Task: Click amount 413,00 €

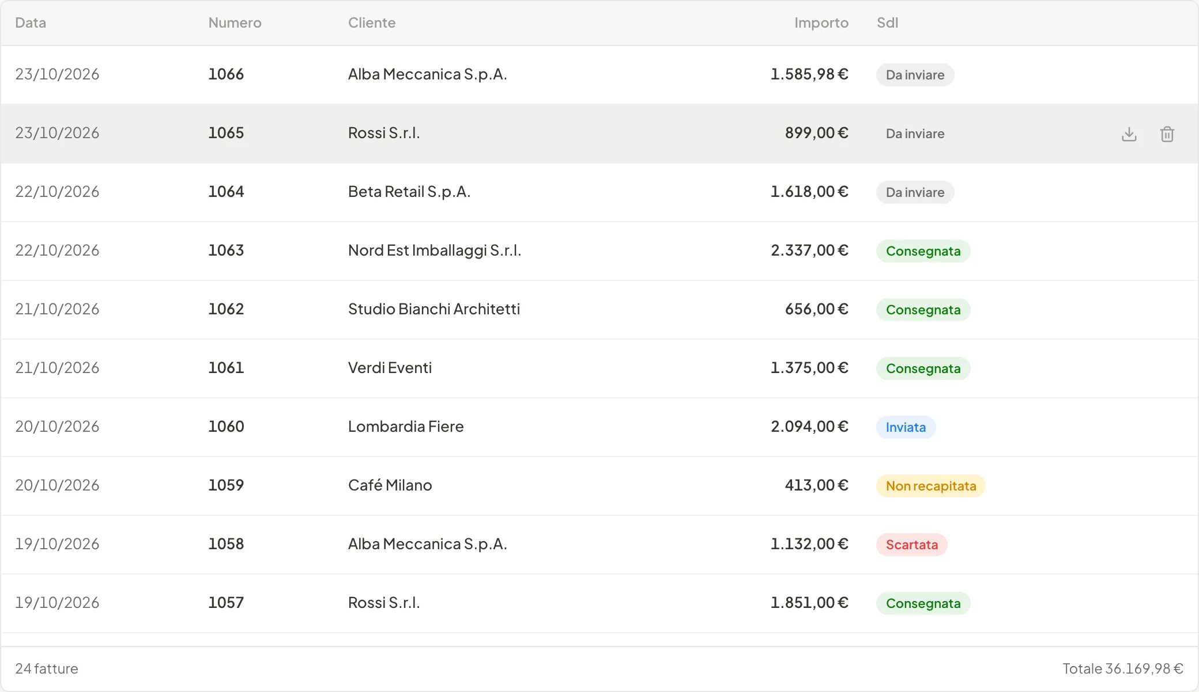Action: 817,485
